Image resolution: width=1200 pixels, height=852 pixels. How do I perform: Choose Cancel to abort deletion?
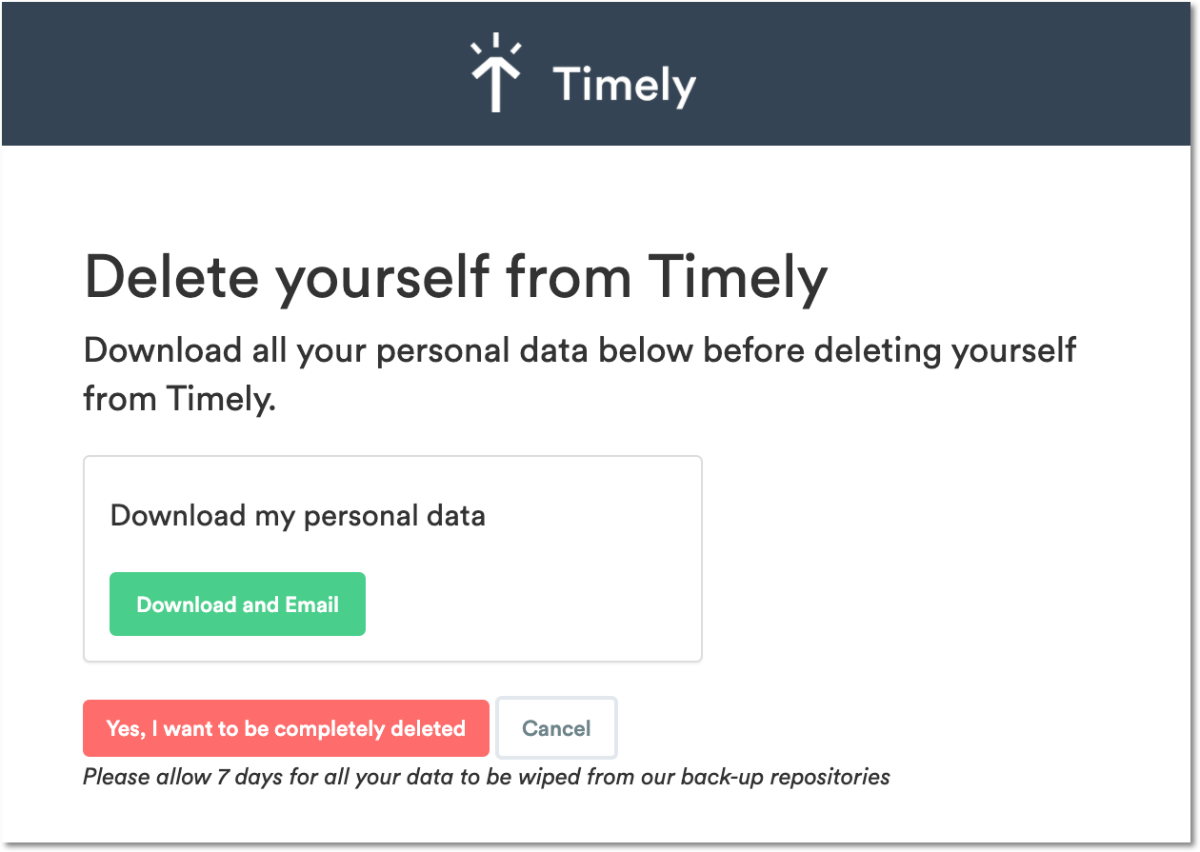click(x=556, y=727)
